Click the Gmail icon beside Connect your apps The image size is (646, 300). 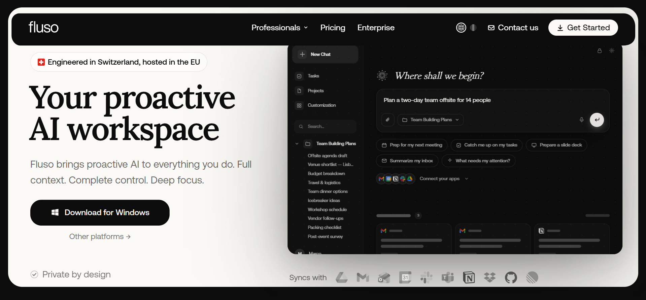tap(381, 179)
